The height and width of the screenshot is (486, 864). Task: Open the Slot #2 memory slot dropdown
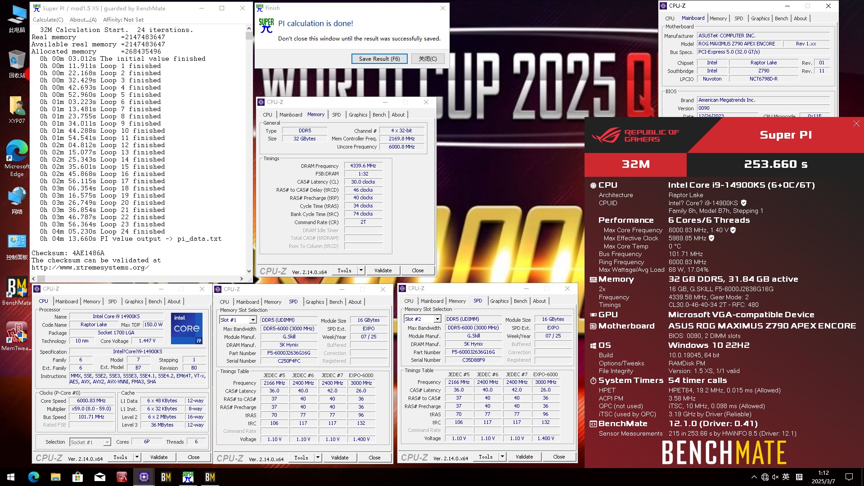[437, 319]
